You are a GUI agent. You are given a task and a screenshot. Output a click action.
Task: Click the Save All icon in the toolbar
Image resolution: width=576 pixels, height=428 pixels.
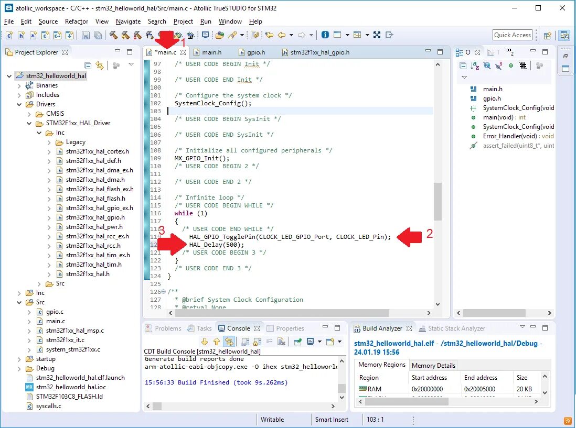[x=98, y=35]
